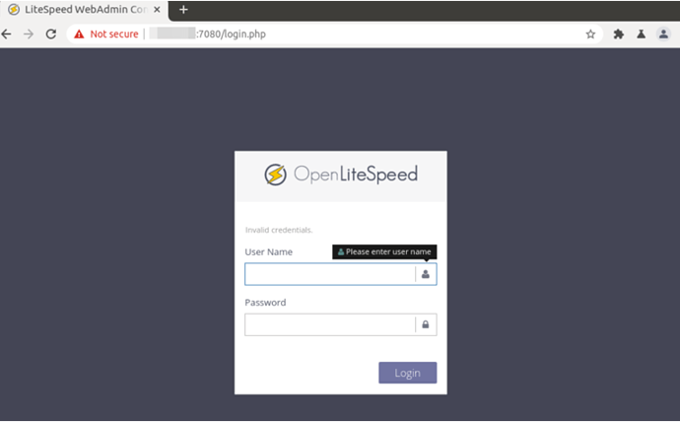The height and width of the screenshot is (422, 680).
Task: Focus the Password input field
Action: click(340, 324)
